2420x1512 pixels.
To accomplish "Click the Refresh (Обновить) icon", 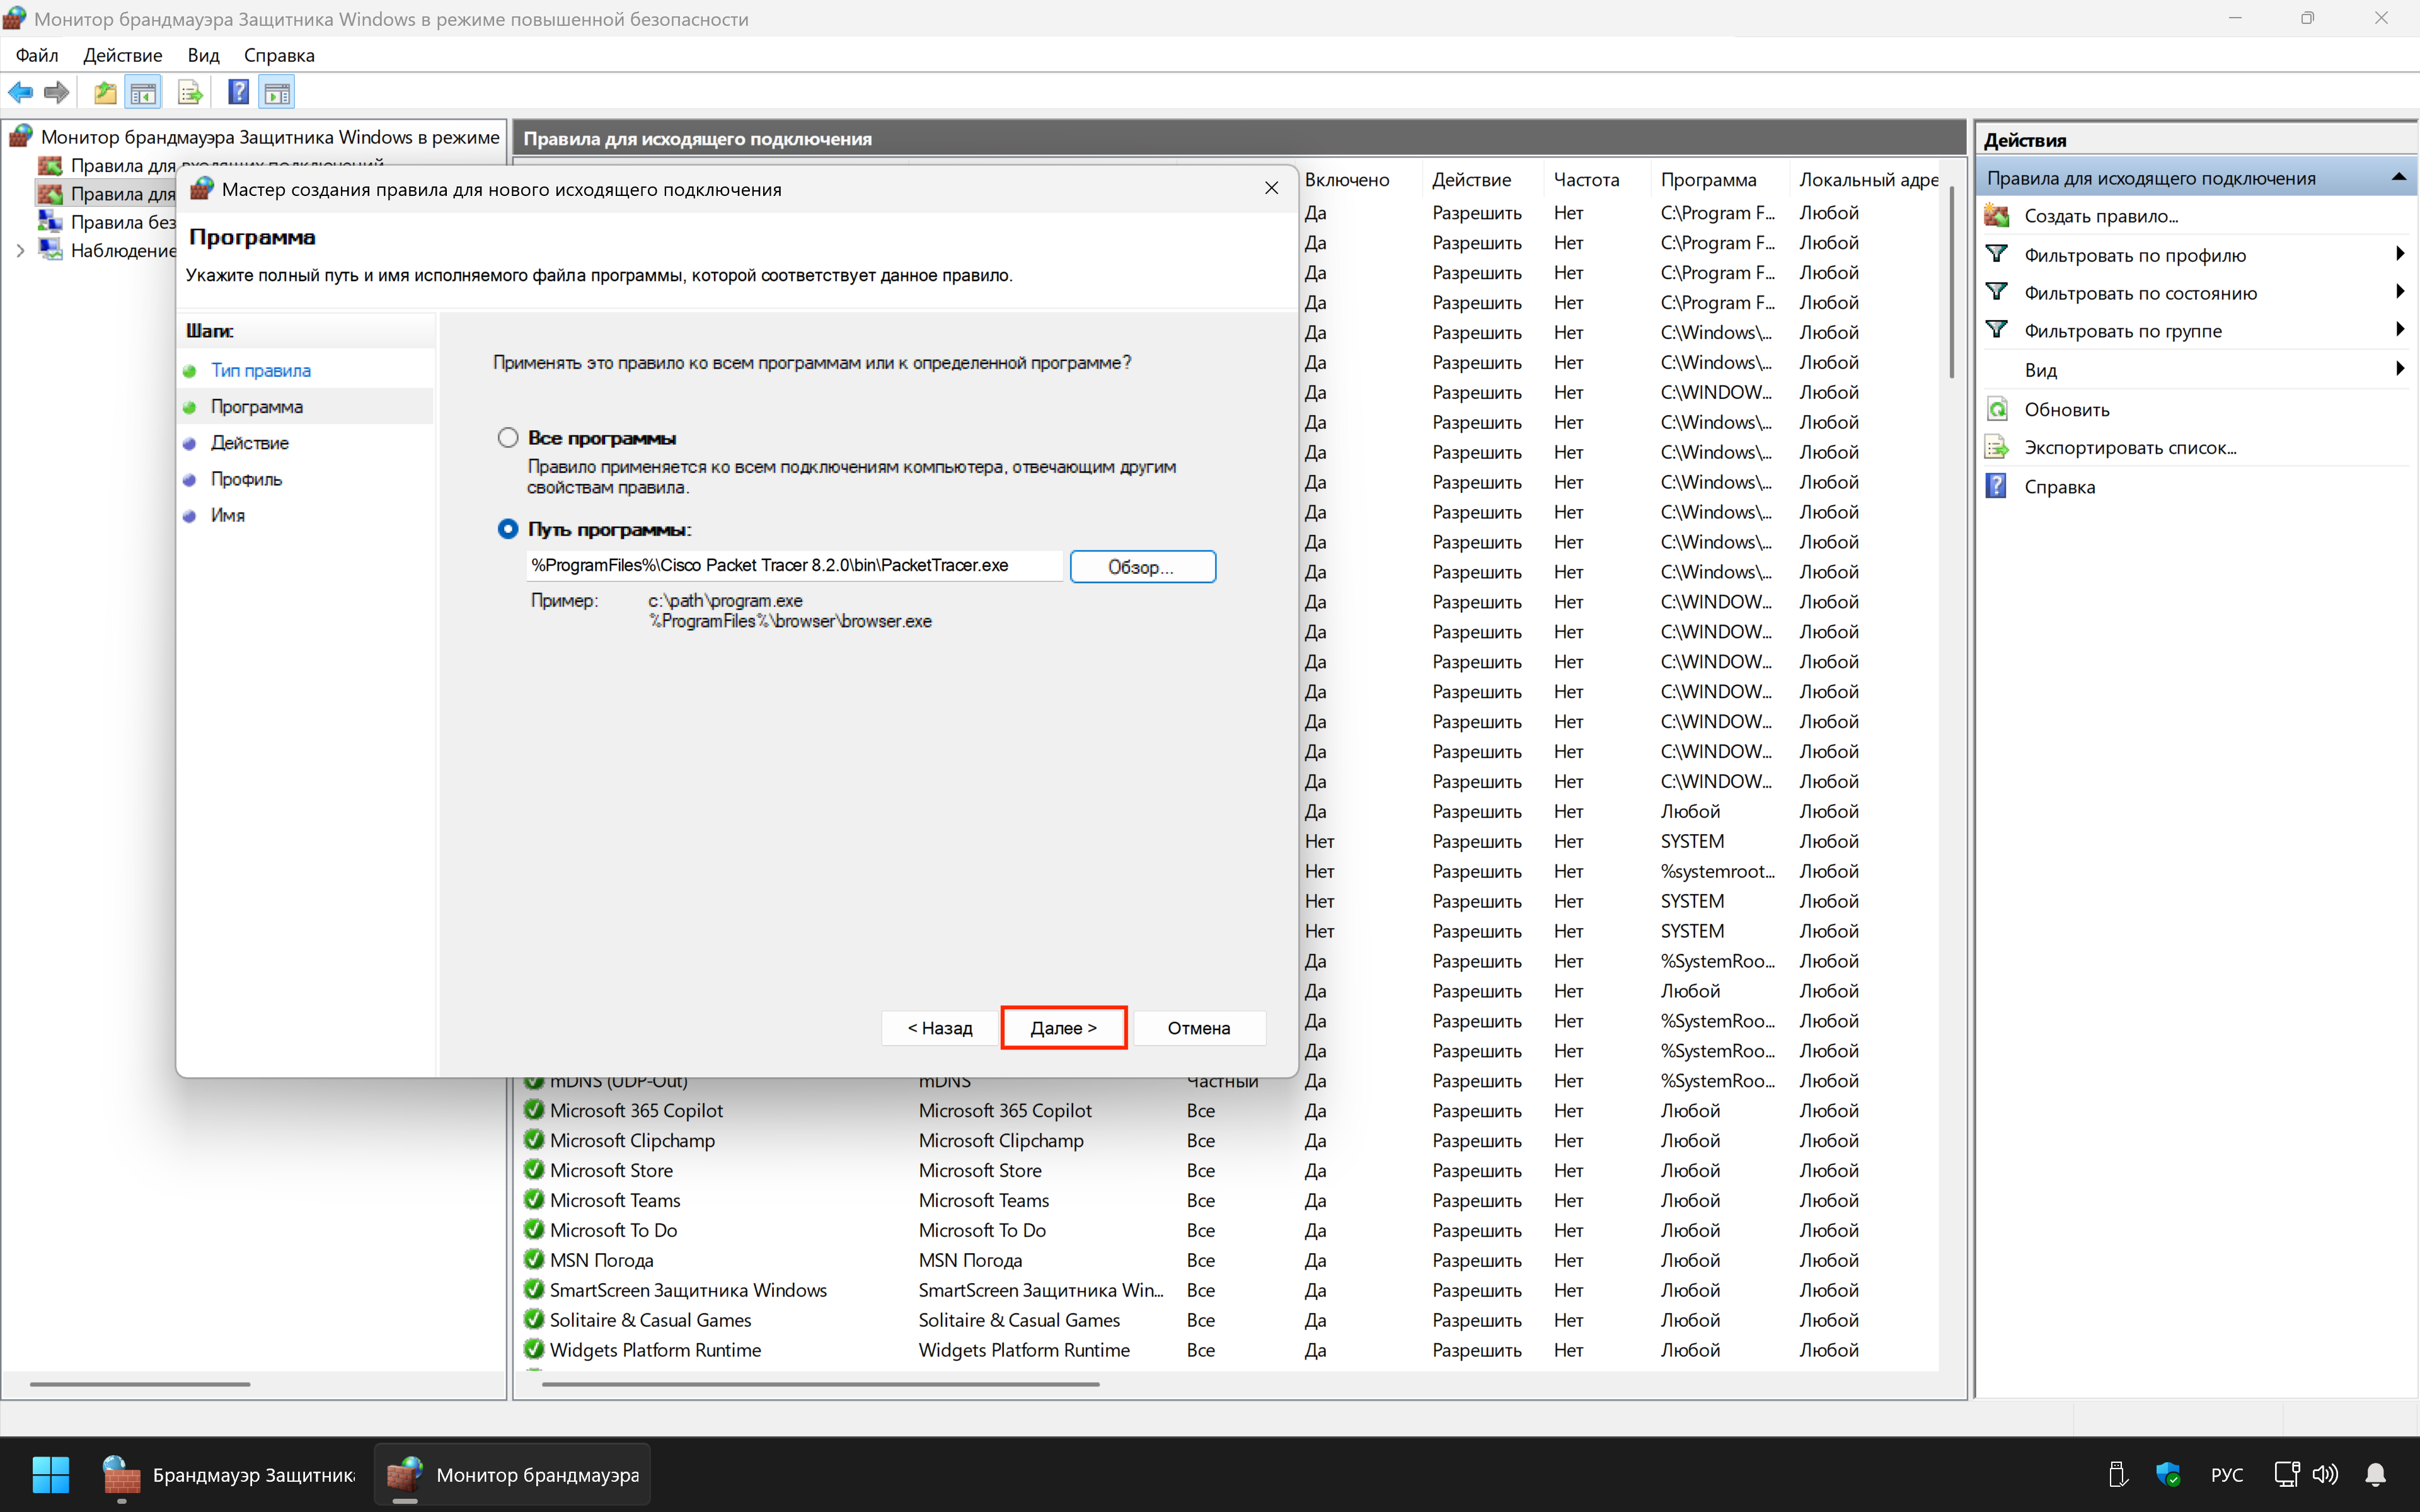I will pos(1997,409).
